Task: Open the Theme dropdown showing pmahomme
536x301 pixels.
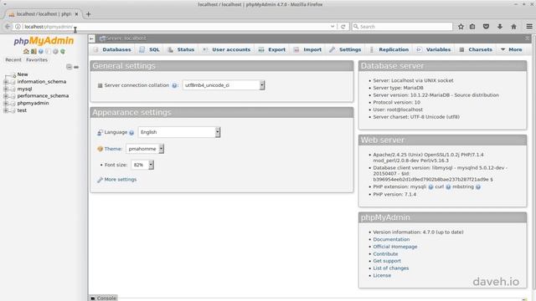Action: [145, 149]
